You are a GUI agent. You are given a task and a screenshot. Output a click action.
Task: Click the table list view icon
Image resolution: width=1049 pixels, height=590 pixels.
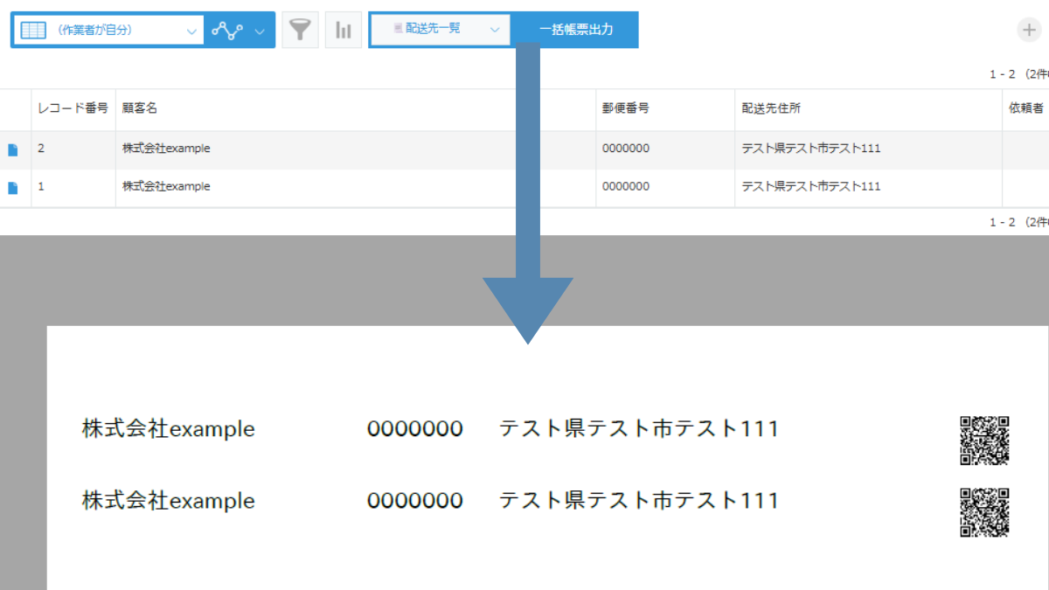(x=32, y=30)
